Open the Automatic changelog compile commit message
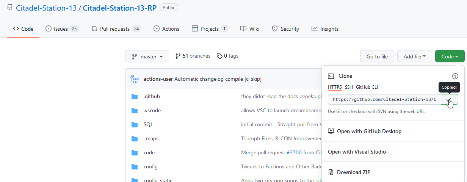467x182 pixels. point(218,79)
